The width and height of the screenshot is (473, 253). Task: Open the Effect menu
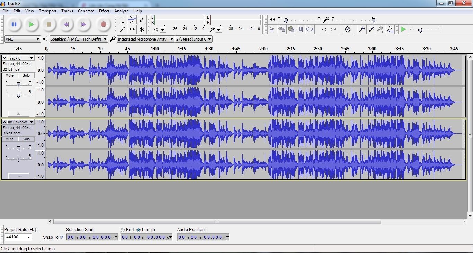tap(104, 11)
